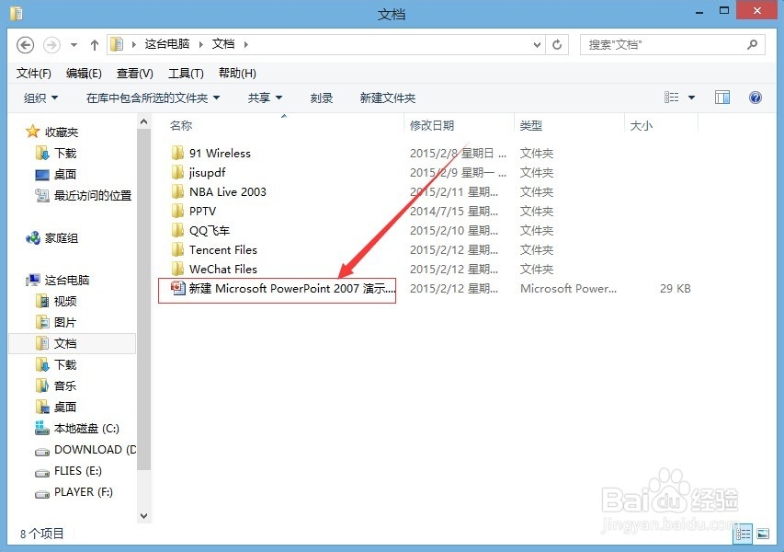
Task: Select the 新建 Microsoft PowerPoint 2007 file icon
Action: [x=178, y=288]
